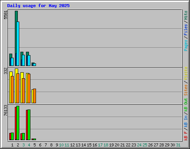The width and height of the screenshot is (190, 149).
Task: Click day 5 on the x-axis
Action: [35, 145]
